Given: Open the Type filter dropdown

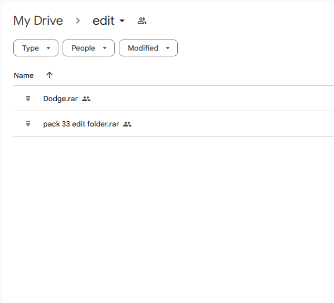Looking at the screenshot, I should (x=36, y=48).
